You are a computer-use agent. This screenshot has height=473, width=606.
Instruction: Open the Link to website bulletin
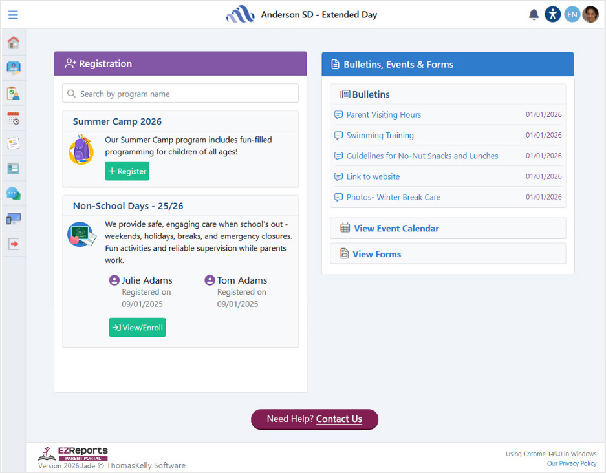click(x=373, y=176)
